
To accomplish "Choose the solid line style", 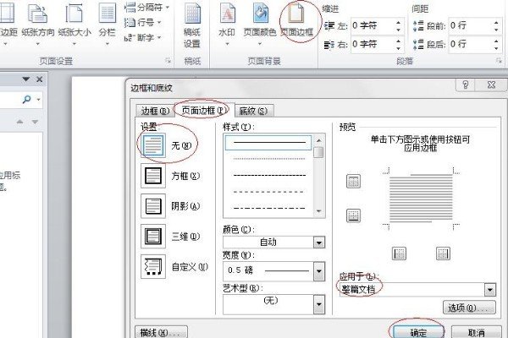I will click(x=268, y=142).
